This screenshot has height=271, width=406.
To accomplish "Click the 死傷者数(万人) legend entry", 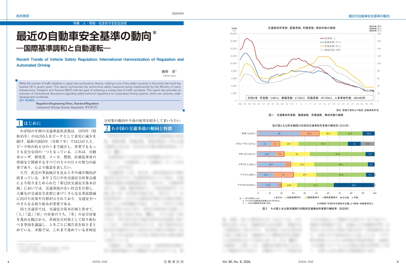I will [x=330, y=46].
